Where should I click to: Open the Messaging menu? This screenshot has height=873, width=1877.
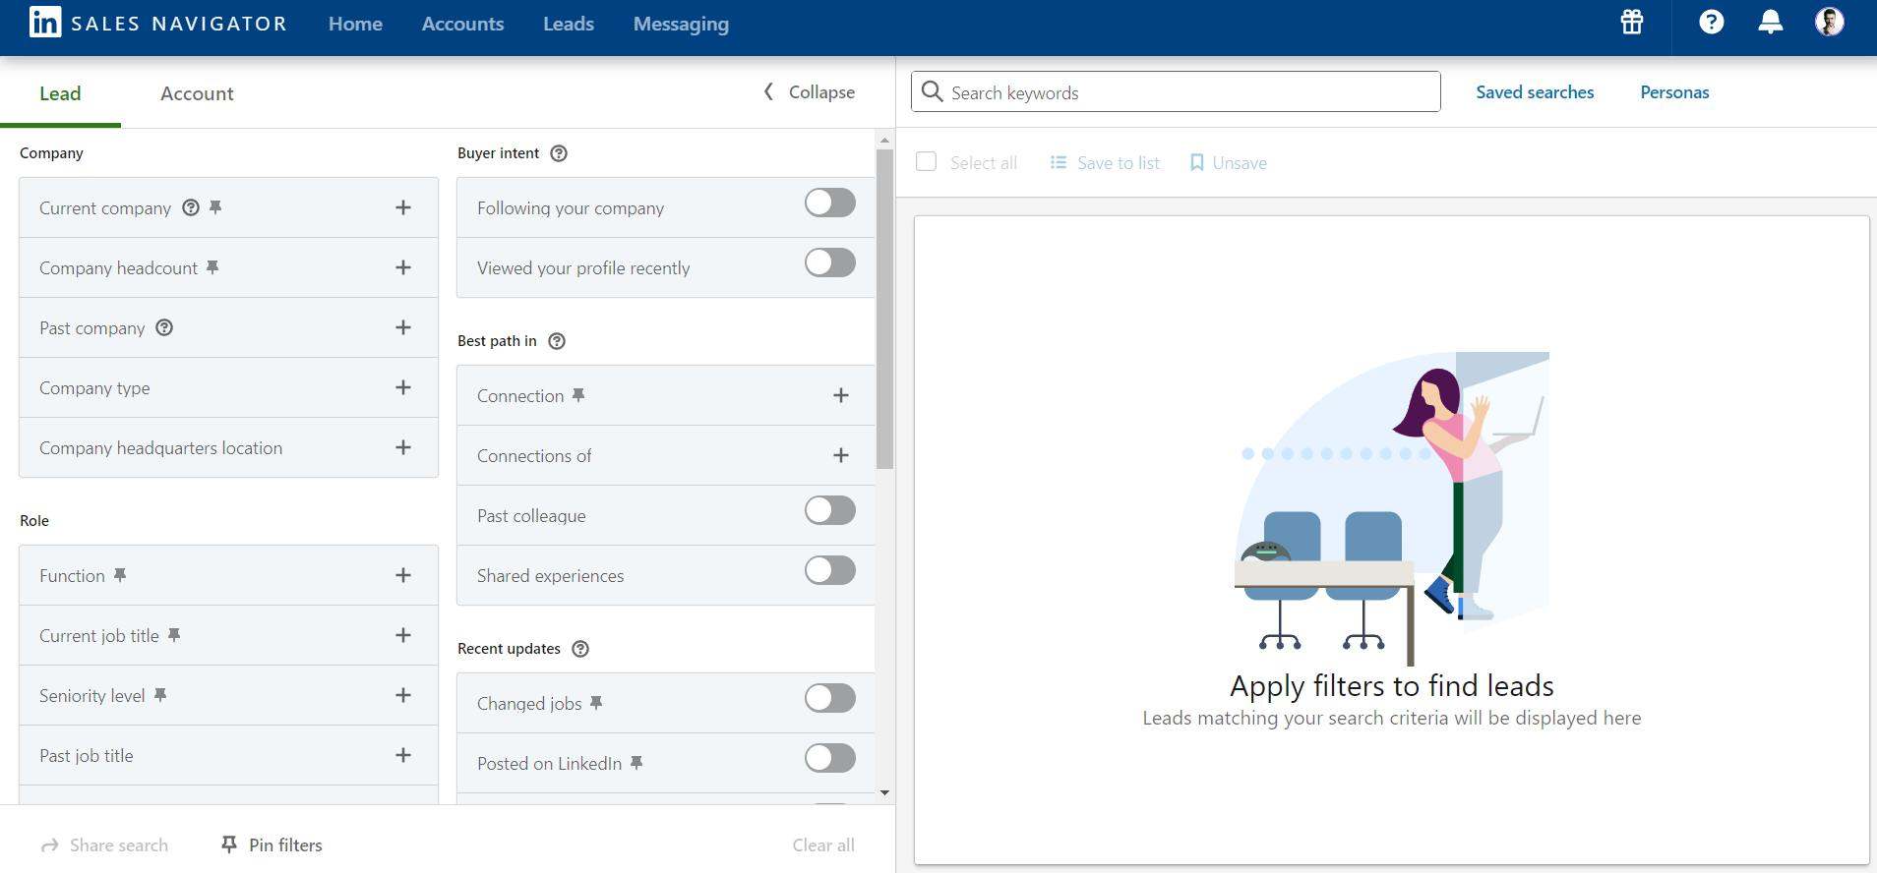click(x=681, y=25)
